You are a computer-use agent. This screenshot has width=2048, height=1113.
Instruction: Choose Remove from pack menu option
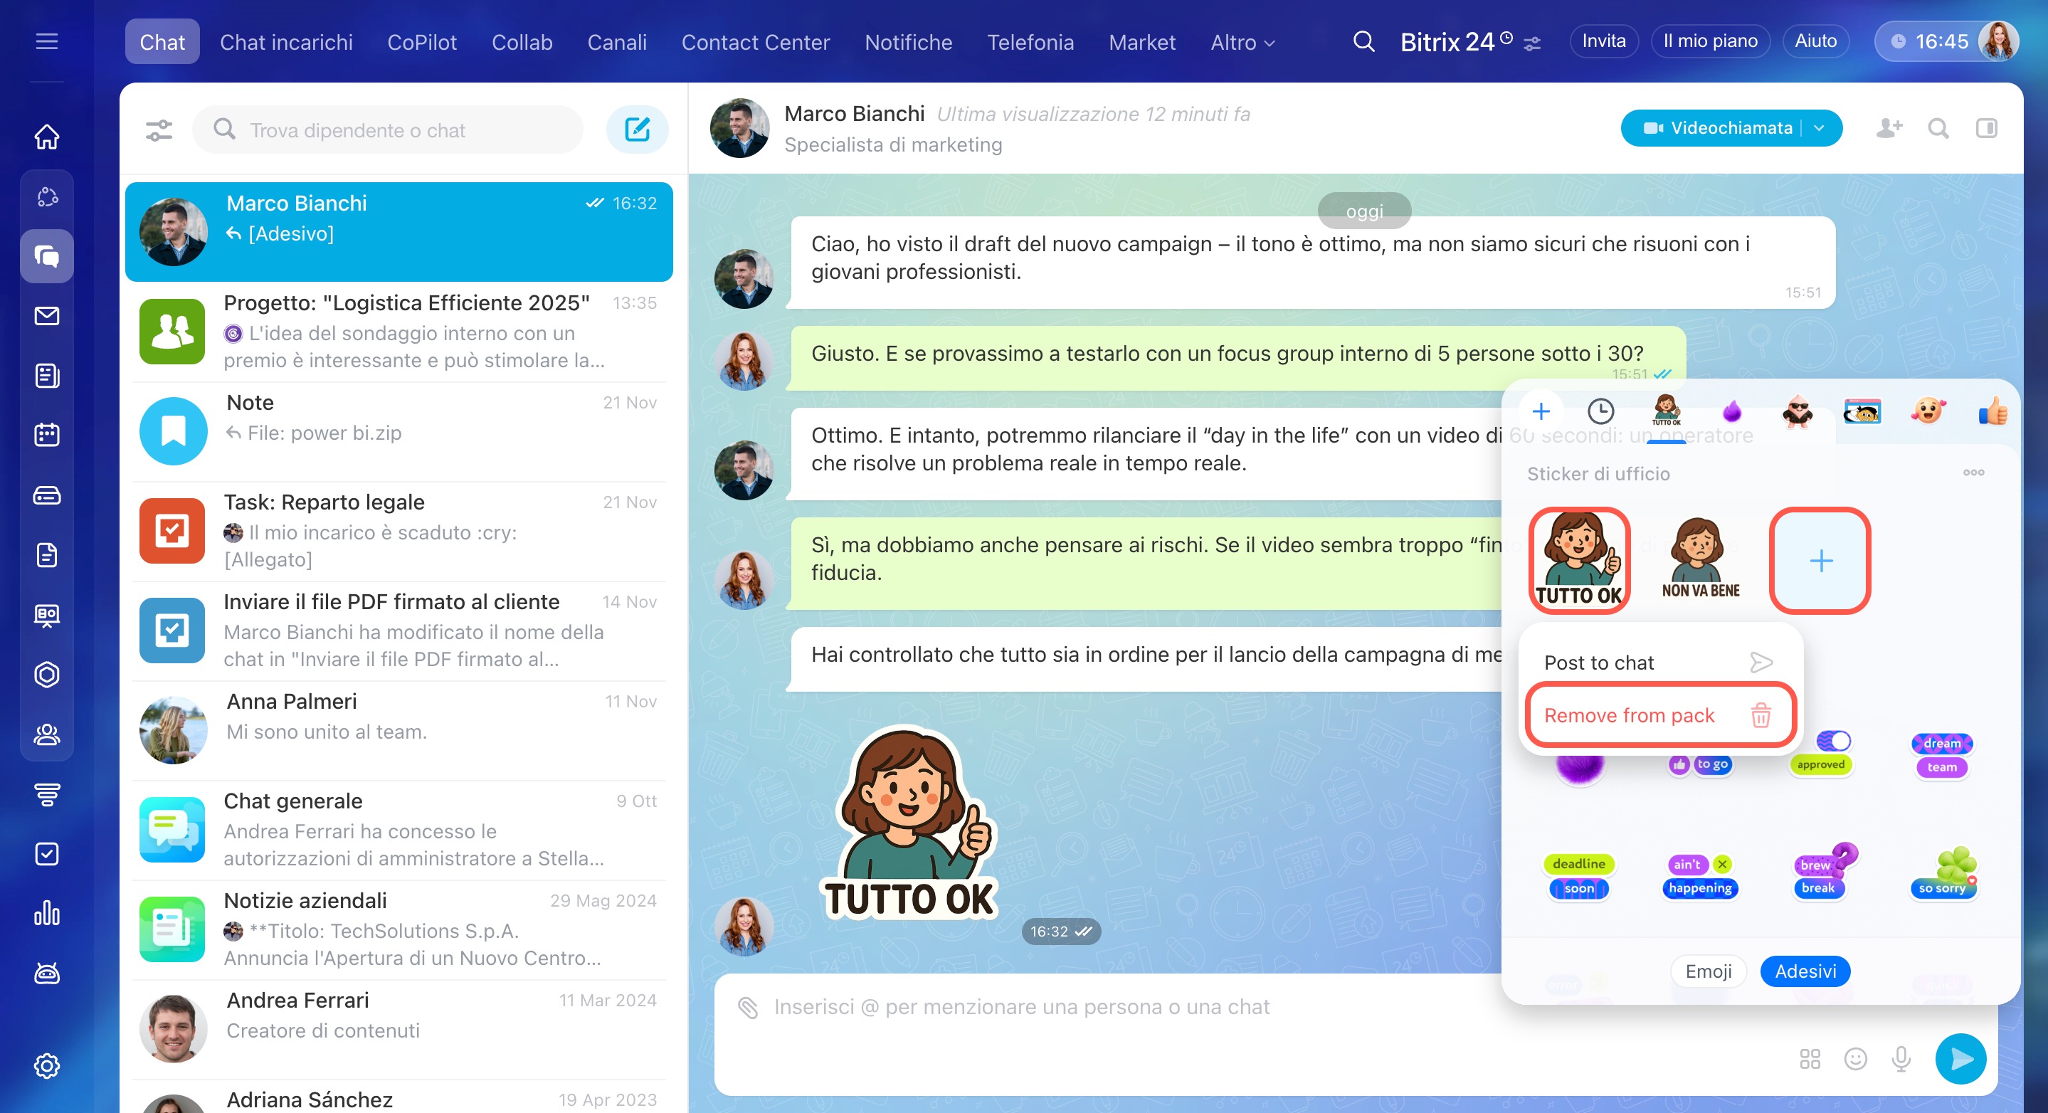point(1659,715)
